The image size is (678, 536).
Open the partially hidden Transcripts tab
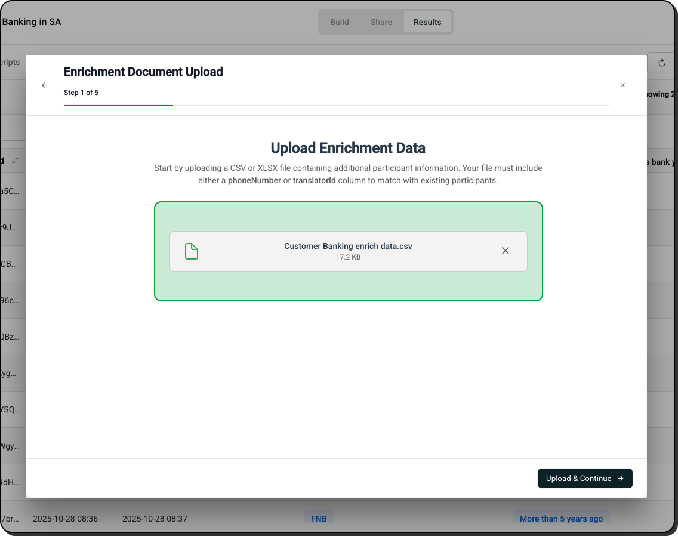[x=10, y=62]
